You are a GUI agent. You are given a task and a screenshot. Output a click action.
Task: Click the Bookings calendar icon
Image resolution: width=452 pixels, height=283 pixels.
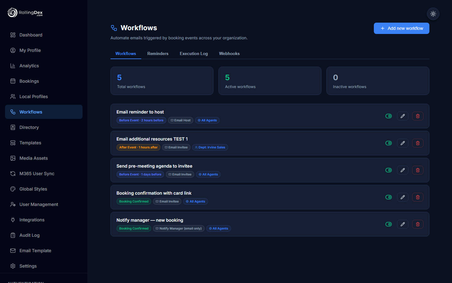pos(13,81)
